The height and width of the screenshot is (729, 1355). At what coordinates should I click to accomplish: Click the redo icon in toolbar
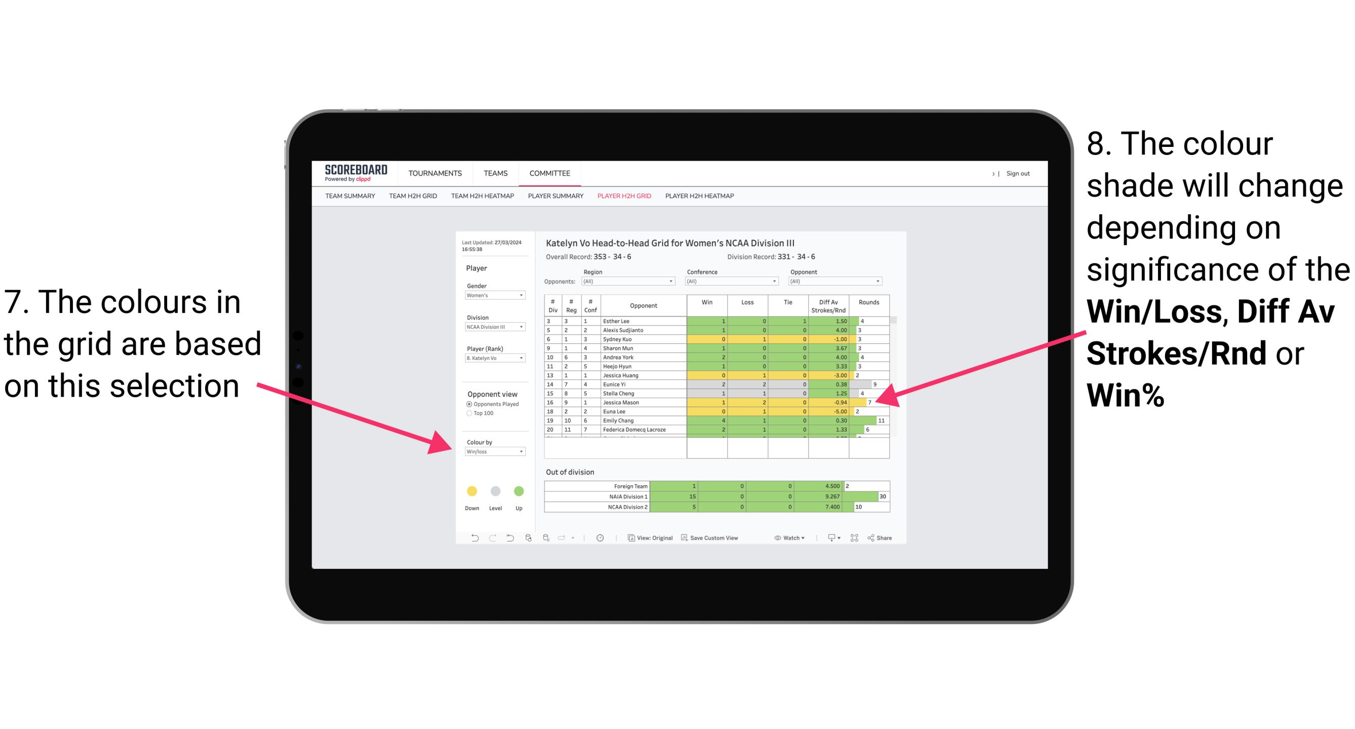485,539
